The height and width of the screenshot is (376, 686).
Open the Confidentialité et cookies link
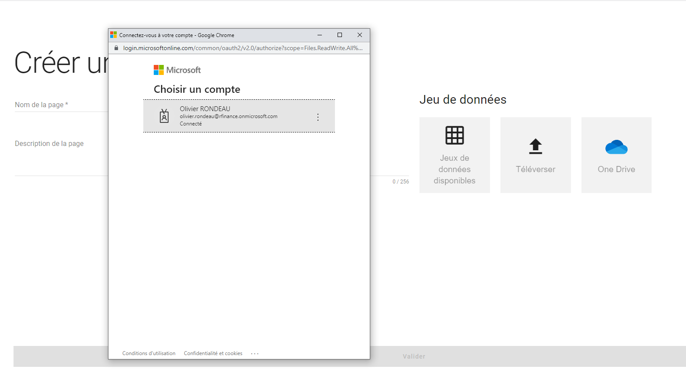213,353
